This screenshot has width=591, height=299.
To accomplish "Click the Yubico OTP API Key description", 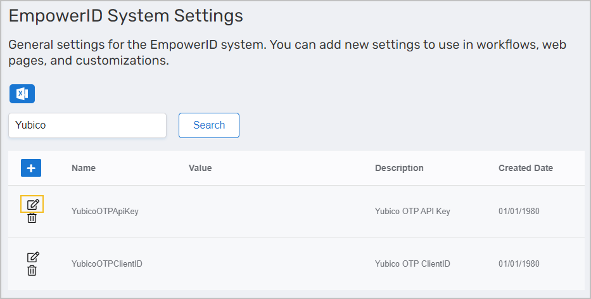I will pyautogui.click(x=412, y=212).
